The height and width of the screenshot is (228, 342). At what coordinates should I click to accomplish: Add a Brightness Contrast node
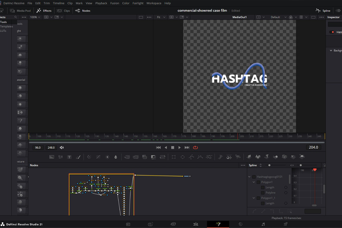pyautogui.click(x=107, y=157)
